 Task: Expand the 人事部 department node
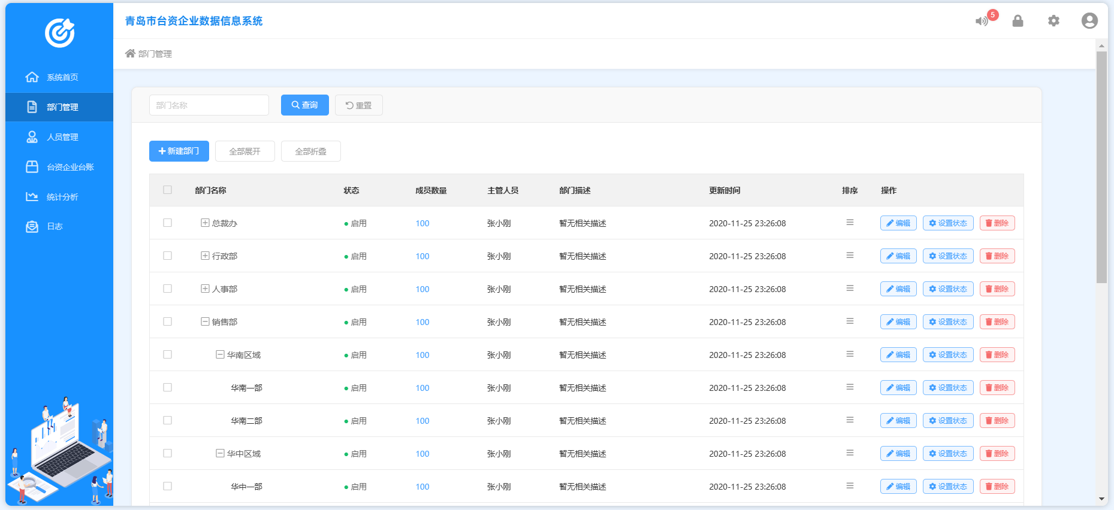click(x=205, y=289)
